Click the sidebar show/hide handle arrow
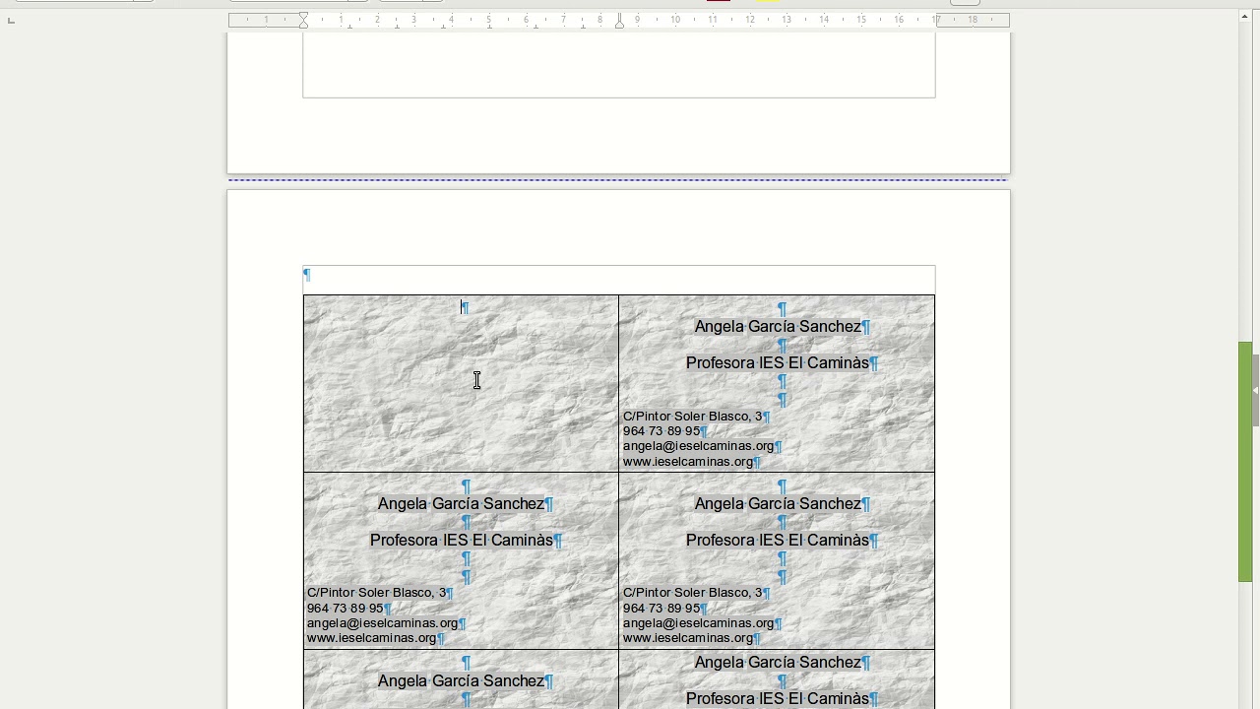Viewport: 1260px width, 709px height. tap(1255, 390)
